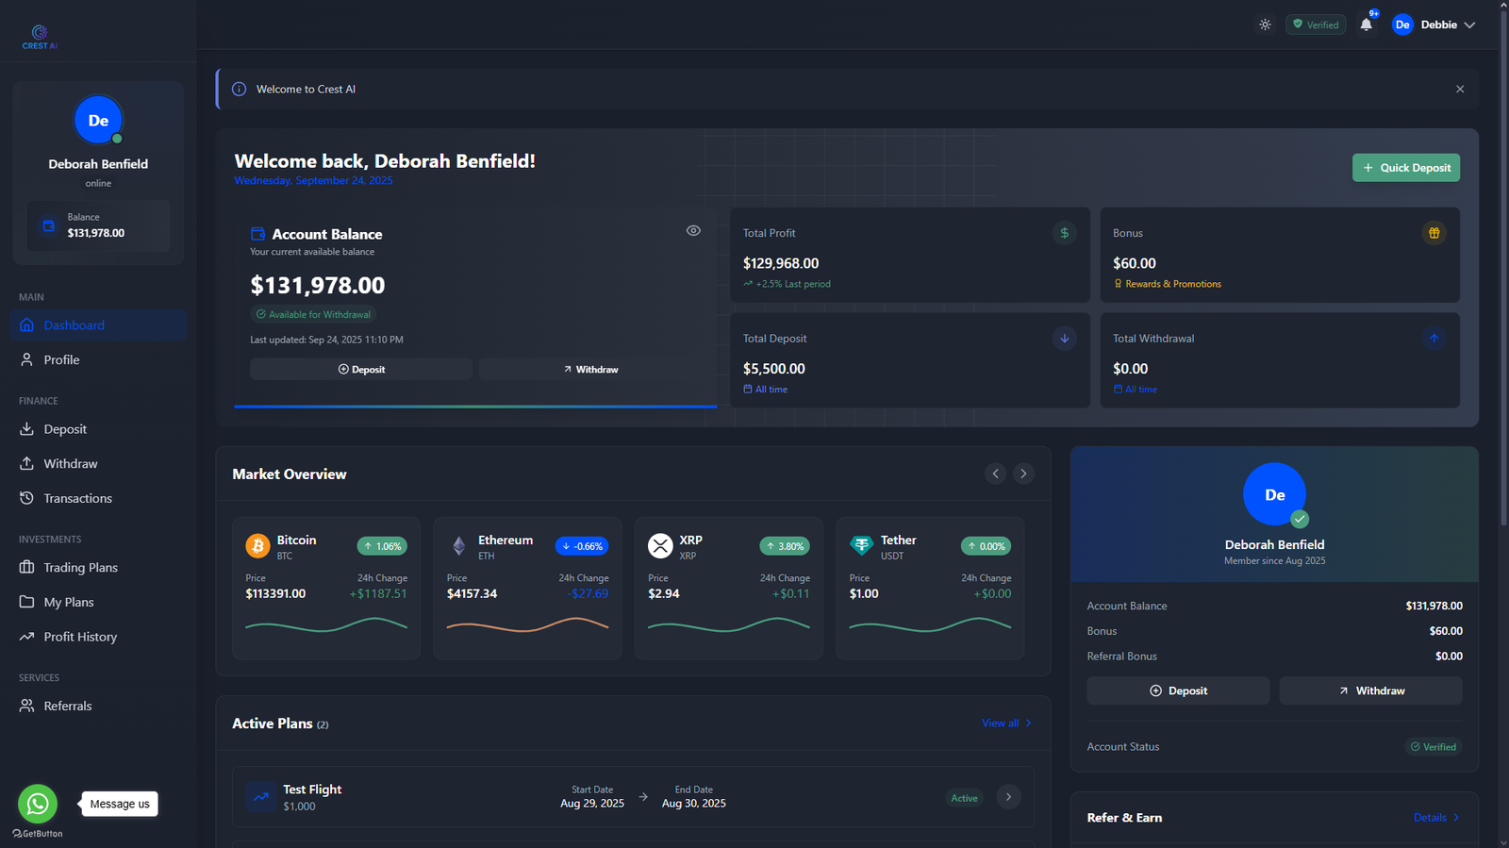This screenshot has width=1509, height=848.
Task: Click the page's vertical scrollbar
Action: click(1502, 283)
